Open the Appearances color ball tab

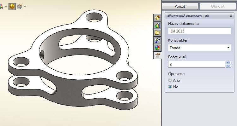[x=157, y=48]
